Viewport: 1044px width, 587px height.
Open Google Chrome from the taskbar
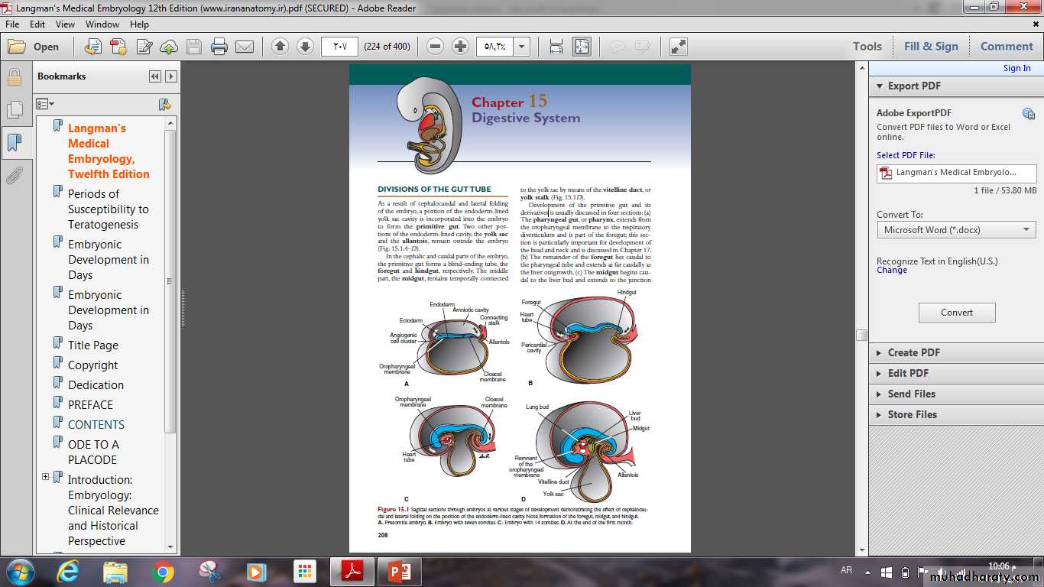162,571
